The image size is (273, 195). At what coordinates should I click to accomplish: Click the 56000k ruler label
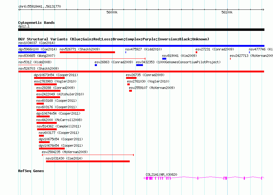pyautogui.click(x=112, y=12)
